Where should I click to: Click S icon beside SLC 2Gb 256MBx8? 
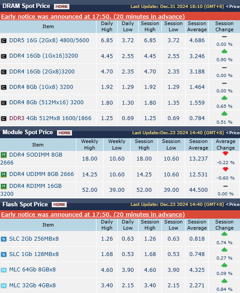4,239
